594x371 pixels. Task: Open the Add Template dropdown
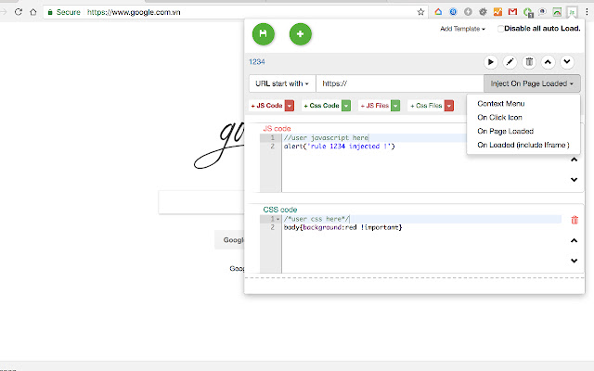coord(462,29)
